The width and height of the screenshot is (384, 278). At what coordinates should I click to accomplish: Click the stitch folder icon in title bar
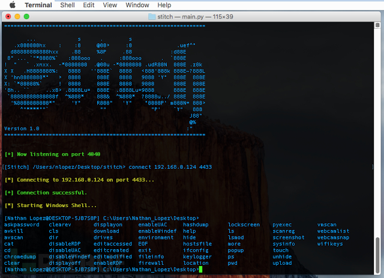coord(152,17)
